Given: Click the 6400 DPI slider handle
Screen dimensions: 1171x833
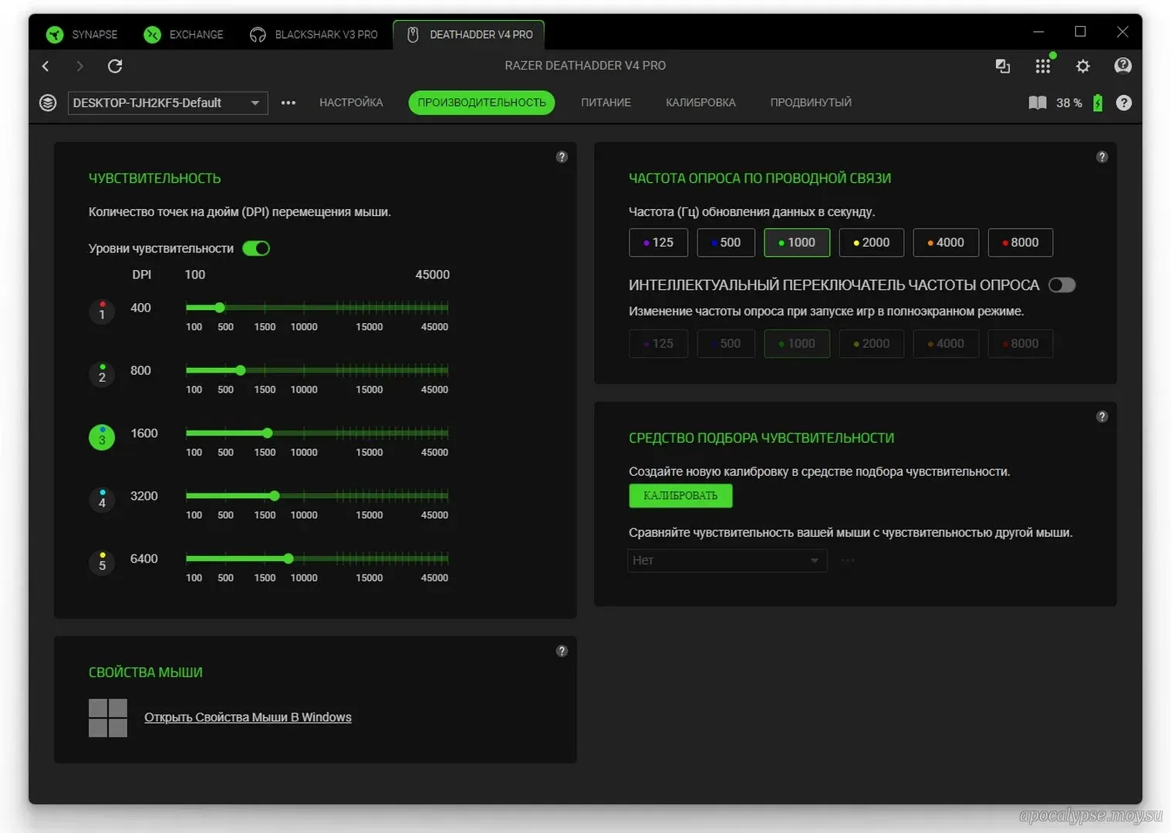Looking at the screenshot, I should point(289,558).
